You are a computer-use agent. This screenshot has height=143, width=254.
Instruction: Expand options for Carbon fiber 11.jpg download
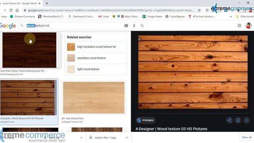[127, 137]
